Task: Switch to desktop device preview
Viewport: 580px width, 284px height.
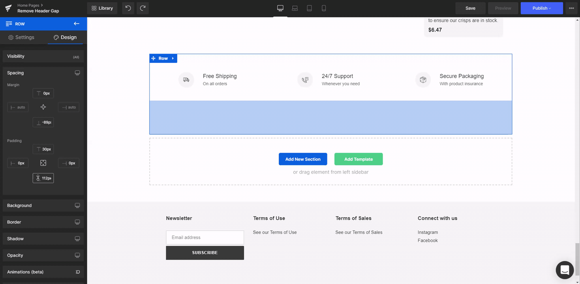Action: 280,8
